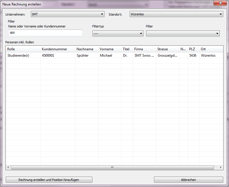The height and width of the screenshot is (187, 229).
Task: Sort table by Firma column header
Action: pos(144,49)
